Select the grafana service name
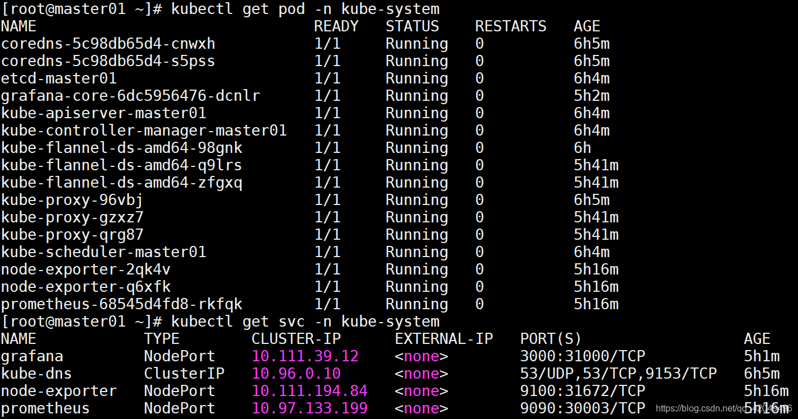Image resolution: width=798 pixels, height=419 pixels. pyautogui.click(x=32, y=357)
